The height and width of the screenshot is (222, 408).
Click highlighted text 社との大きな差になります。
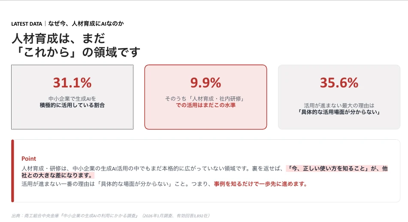point(58,175)
